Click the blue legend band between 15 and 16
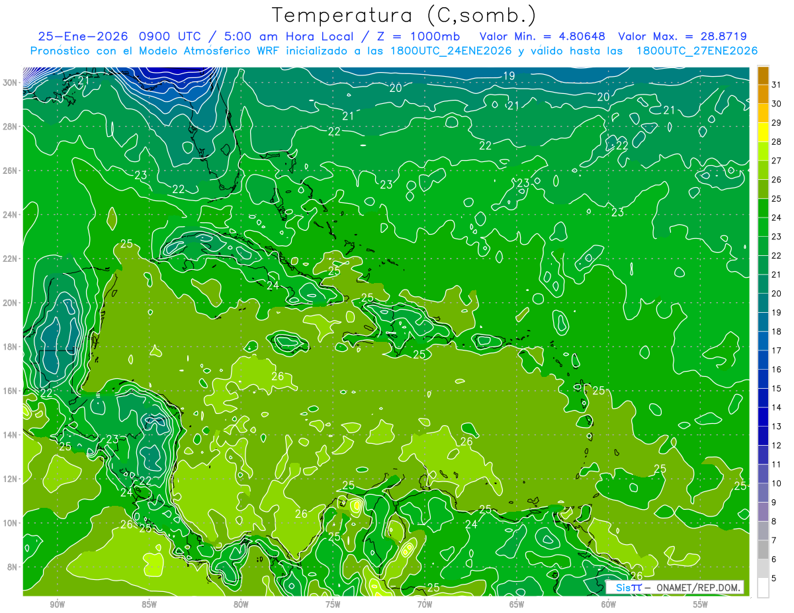This screenshot has height=613, width=794. [763, 379]
